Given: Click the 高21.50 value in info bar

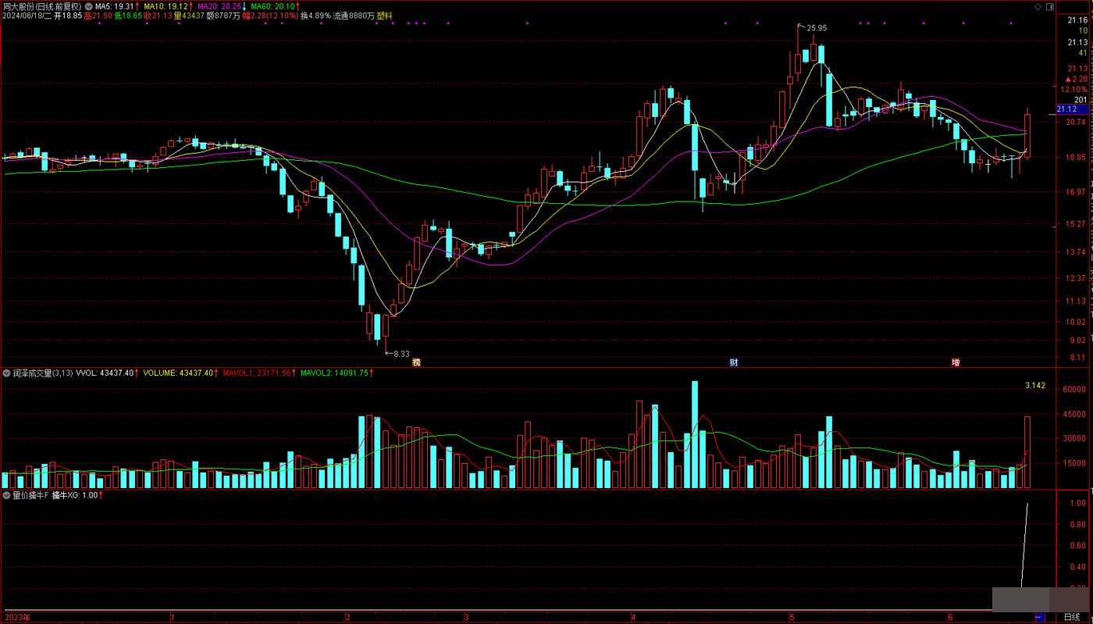Looking at the screenshot, I should [98, 16].
